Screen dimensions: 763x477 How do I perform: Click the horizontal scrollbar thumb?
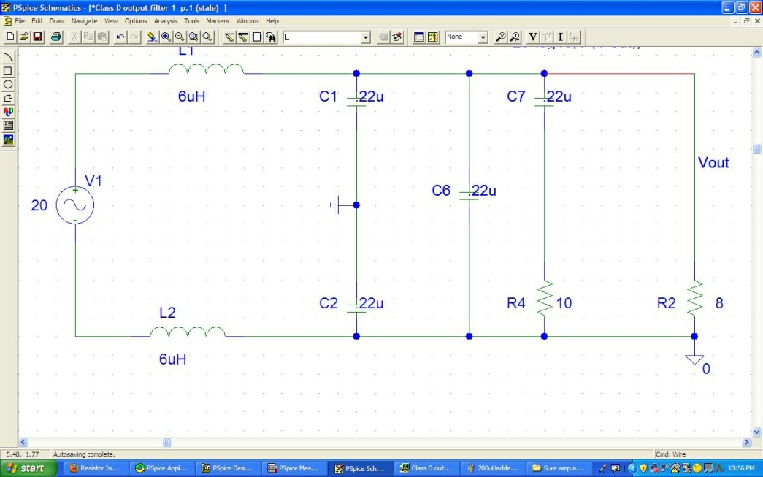tap(167, 443)
